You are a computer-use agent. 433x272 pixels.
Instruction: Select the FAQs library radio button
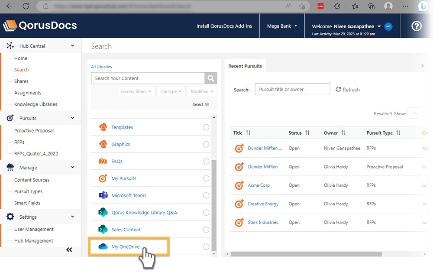(x=206, y=162)
